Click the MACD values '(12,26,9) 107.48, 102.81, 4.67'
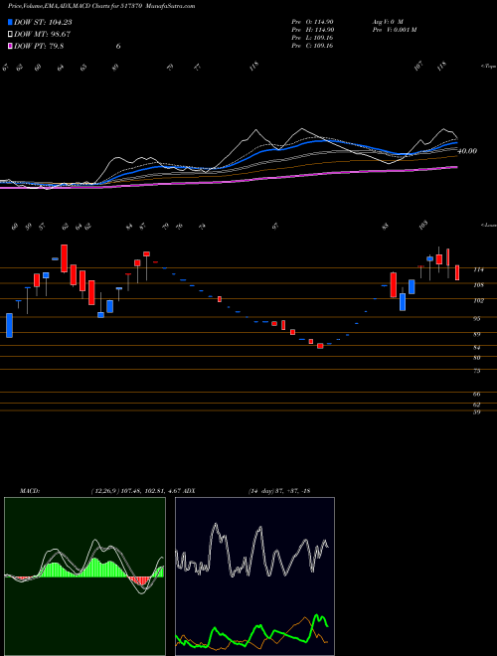Viewport: 497px width, 656px height. tap(135, 491)
